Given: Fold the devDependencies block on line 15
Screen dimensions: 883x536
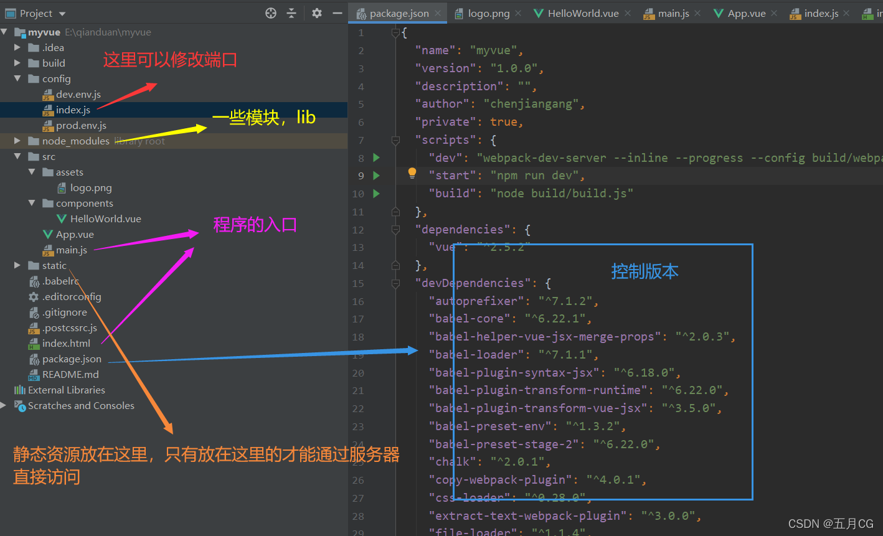Looking at the screenshot, I should pyautogui.click(x=395, y=283).
